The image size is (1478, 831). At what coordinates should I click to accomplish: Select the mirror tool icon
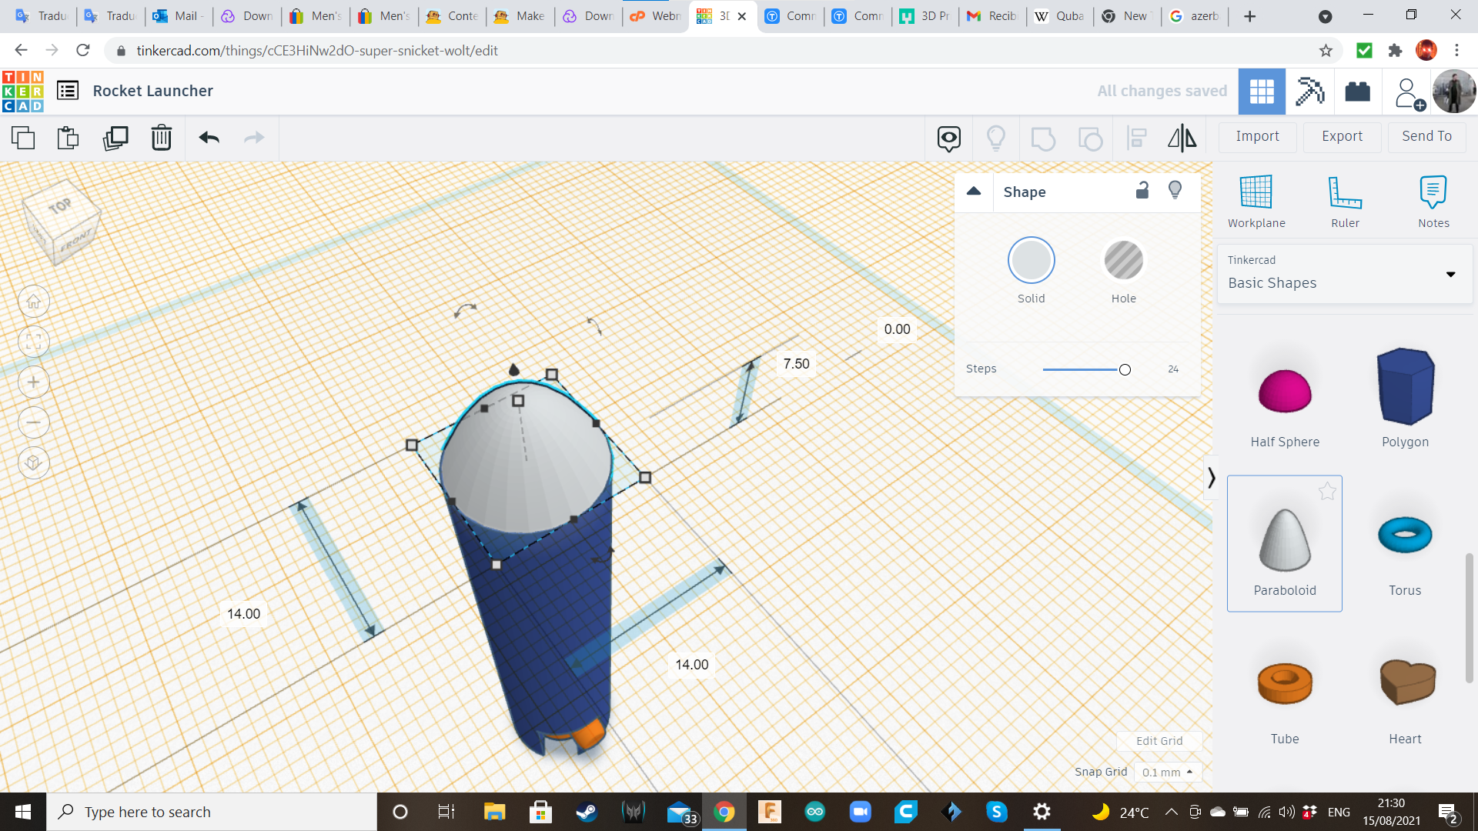click(1182, 137)
